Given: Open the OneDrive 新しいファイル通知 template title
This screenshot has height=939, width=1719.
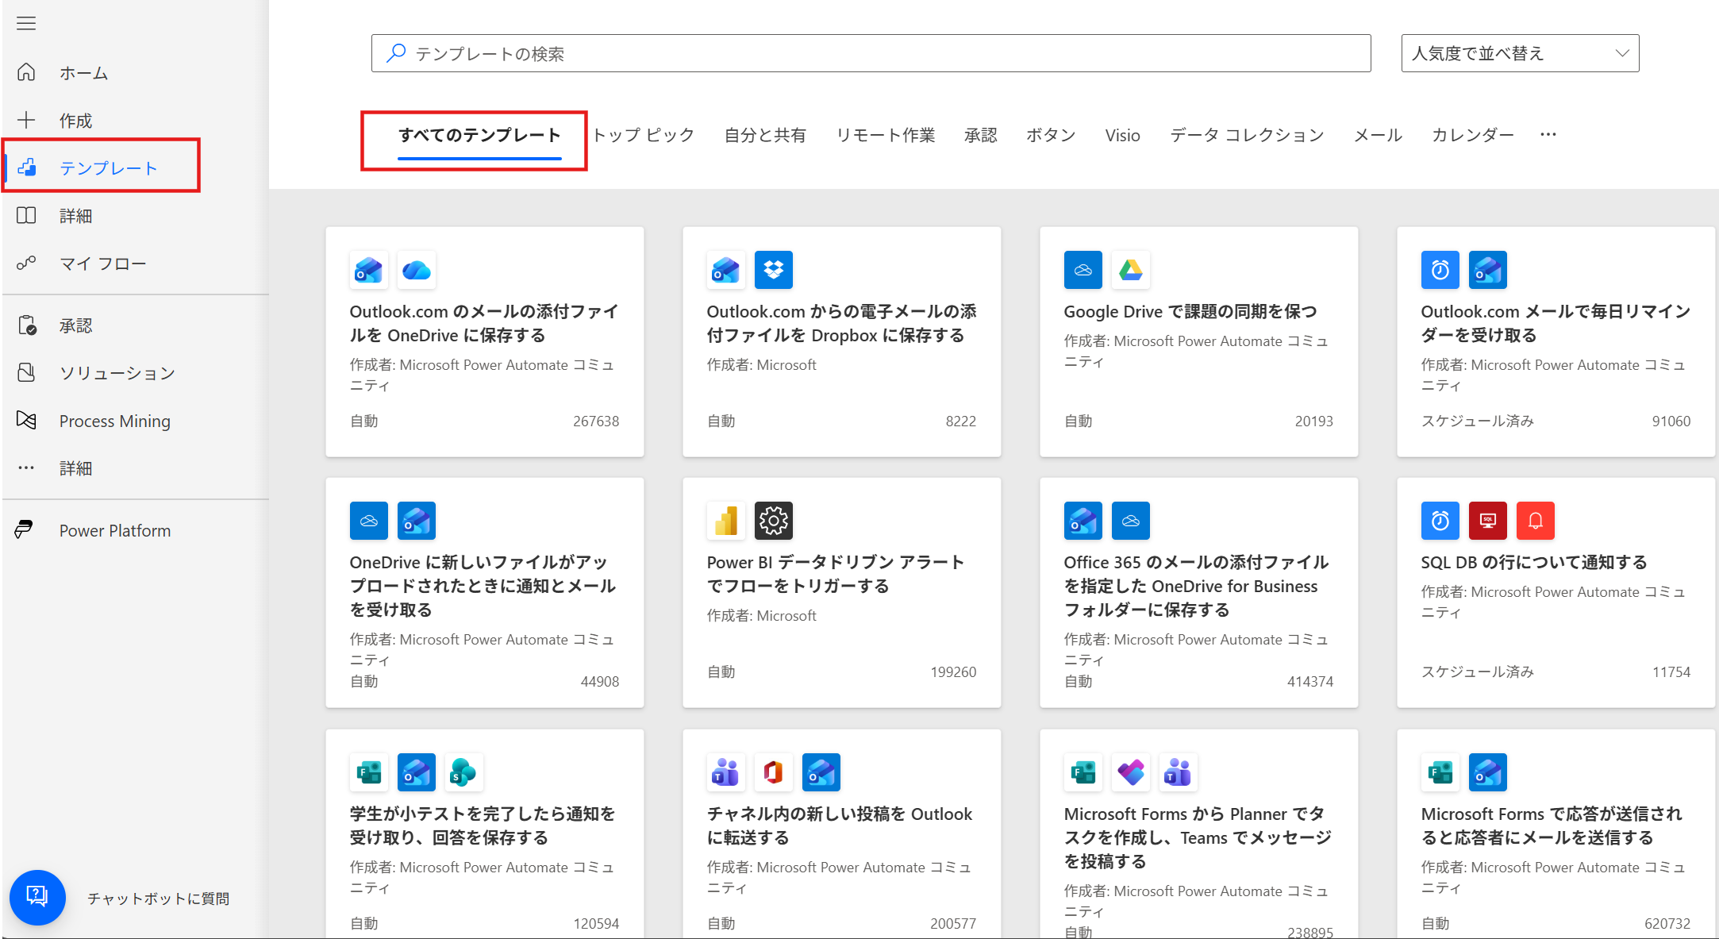Looking at the screenshot, I should pos(483,586).
